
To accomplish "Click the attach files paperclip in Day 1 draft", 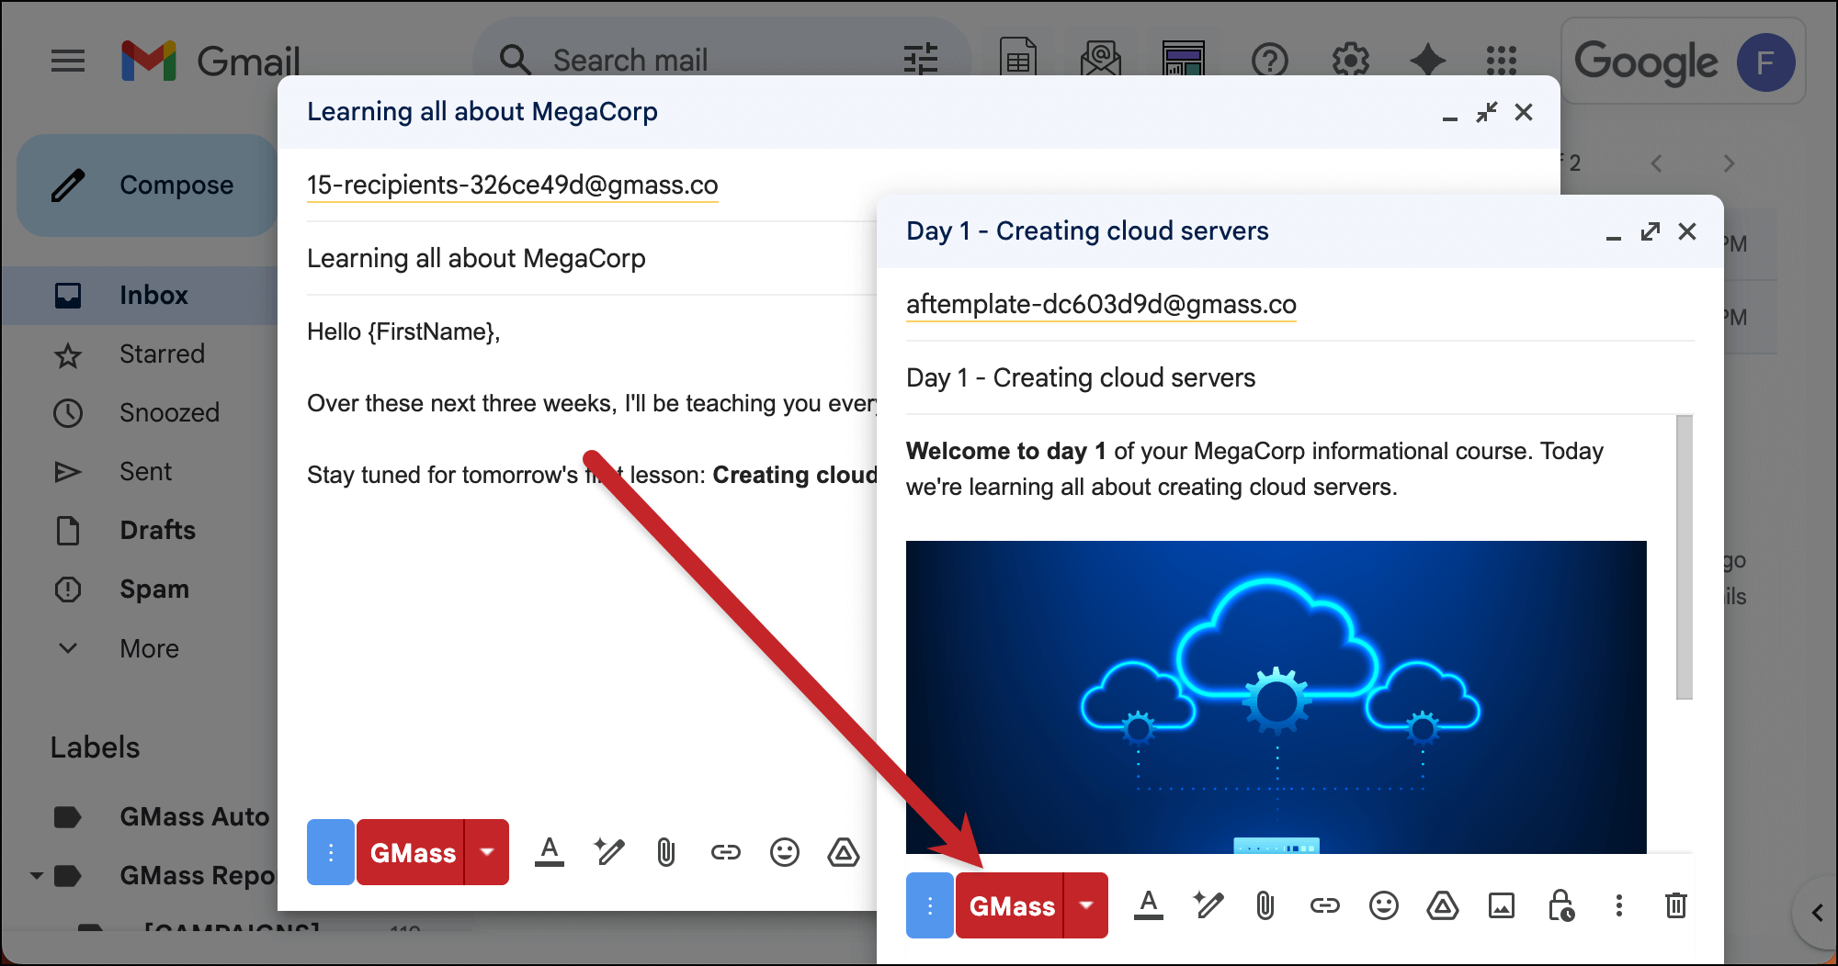I will 1265,906.
